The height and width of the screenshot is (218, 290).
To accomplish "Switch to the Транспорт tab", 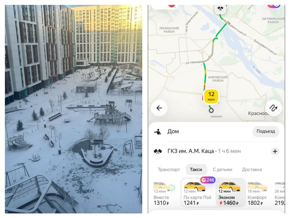I will (x=169, y=170).
